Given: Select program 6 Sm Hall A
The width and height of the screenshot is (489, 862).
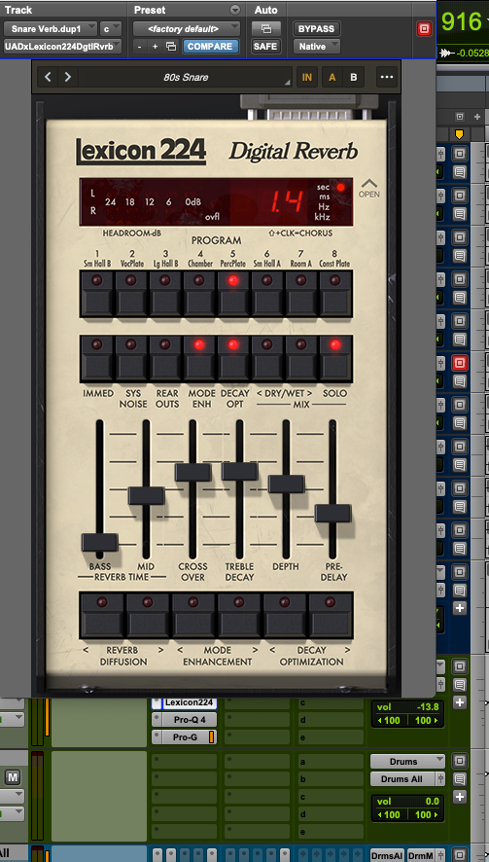Looking at the screenshot, I should tap(267, 294).
